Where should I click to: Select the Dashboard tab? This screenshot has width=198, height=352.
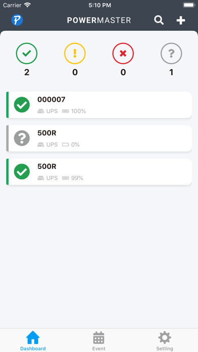(33, 341)
